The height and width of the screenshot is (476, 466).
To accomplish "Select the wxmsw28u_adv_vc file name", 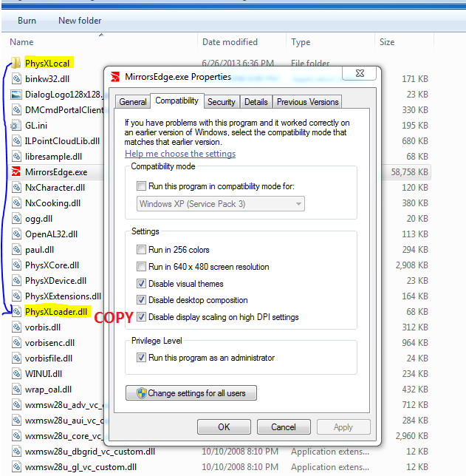I will coord(64,404).
